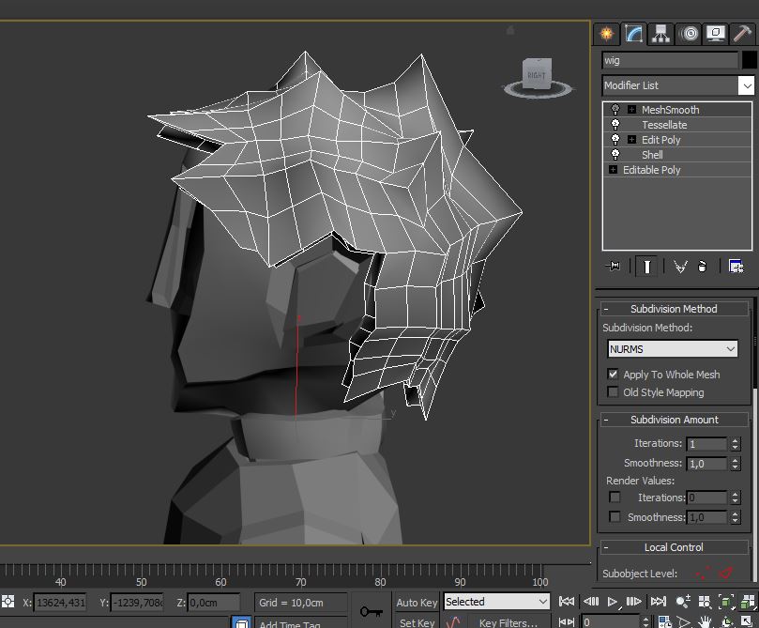The image size is (759, 628).
Task: Open the Display panel tab
Action: (716, 34)
